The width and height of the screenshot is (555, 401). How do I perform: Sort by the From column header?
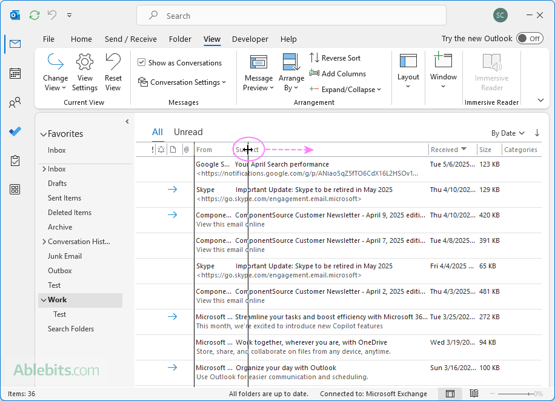204,150
